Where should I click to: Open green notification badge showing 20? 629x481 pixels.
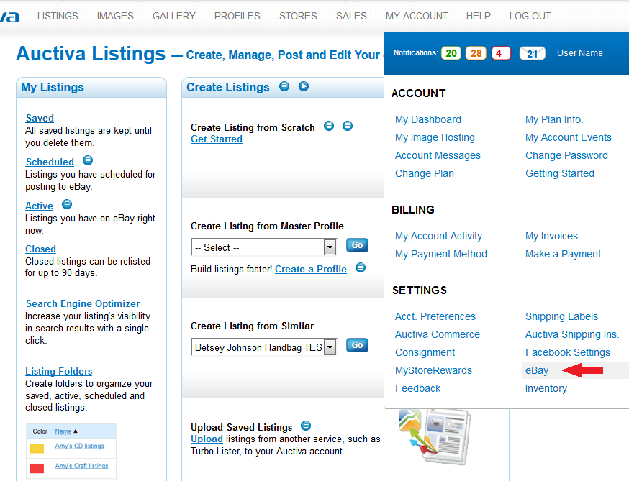point(451,53)
